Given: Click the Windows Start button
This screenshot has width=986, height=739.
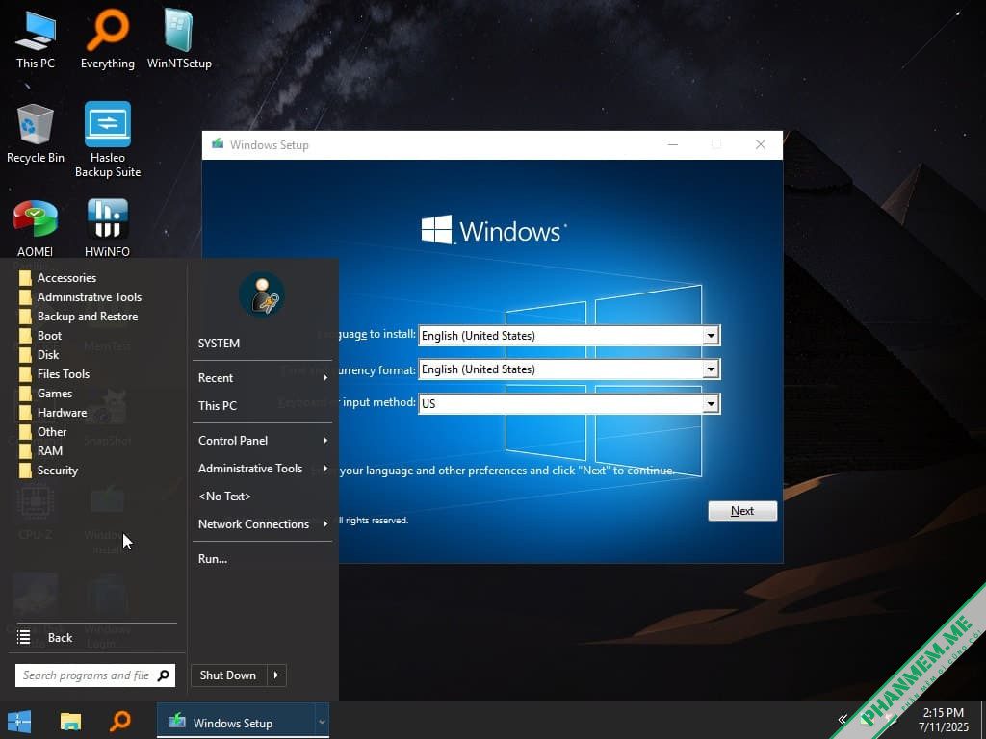Looking at the screenshot, I should 19,721.
